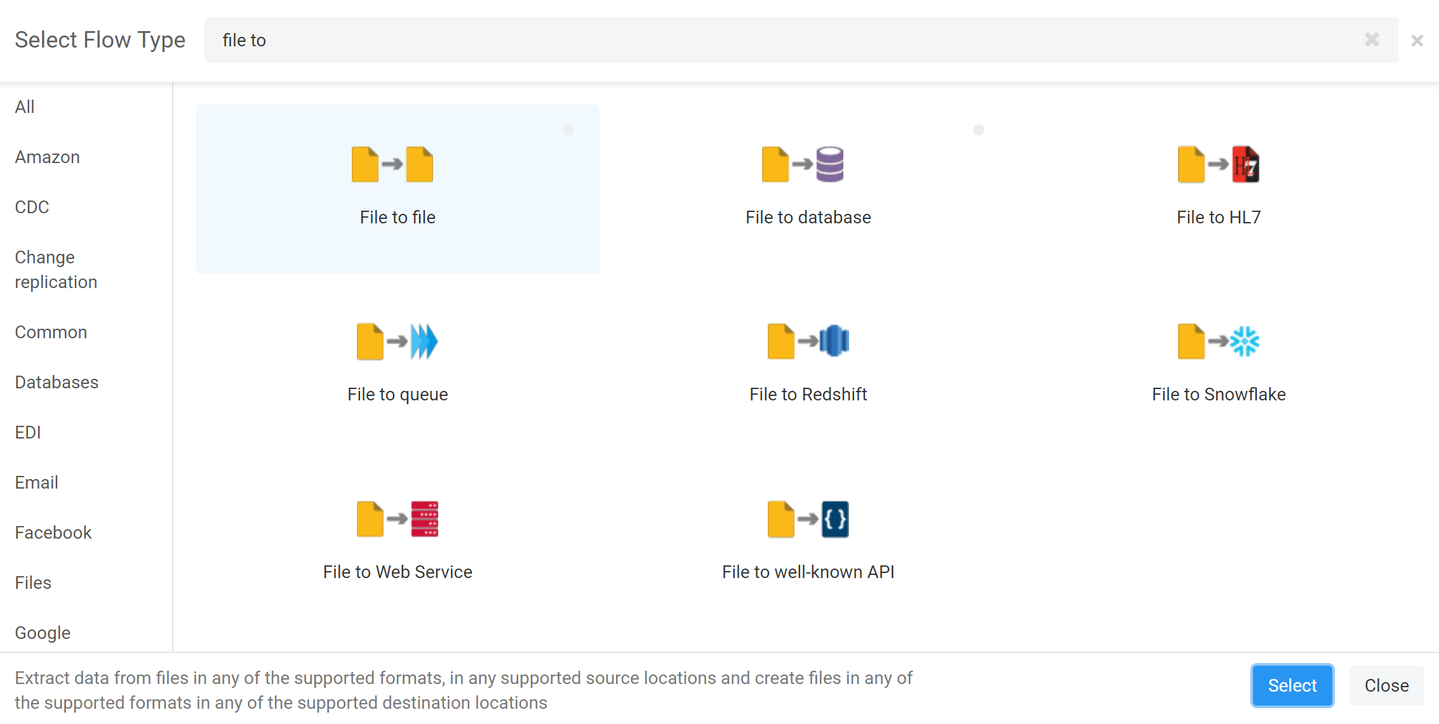Open the Email category
This screenshot has width=1439, height=724.
36,482
